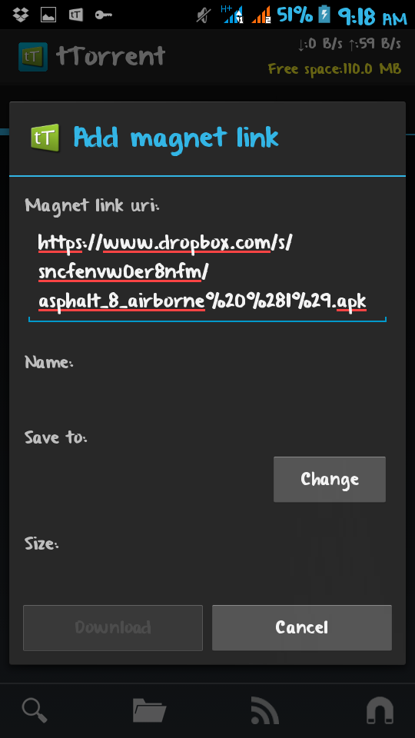Click the Cancel button
The height and width of the screenshot is (738, 415).
(x=301, y=627)
